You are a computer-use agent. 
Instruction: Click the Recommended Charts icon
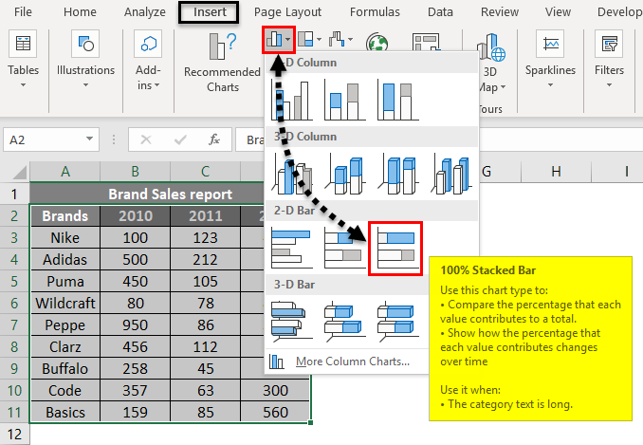coord(222,46)
